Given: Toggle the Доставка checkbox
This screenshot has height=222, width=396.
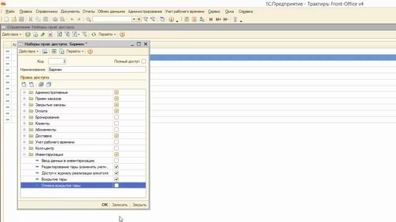Looking at the screenshot, I should click(116, 136).
